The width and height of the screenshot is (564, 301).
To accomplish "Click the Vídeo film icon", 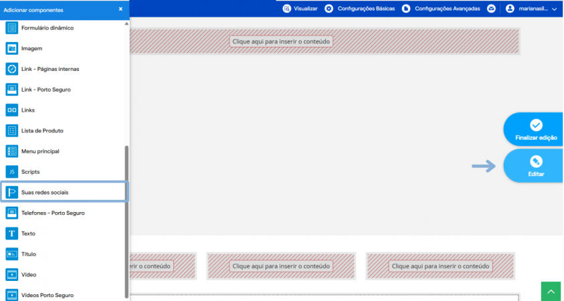I will click(x=12, y=274).
